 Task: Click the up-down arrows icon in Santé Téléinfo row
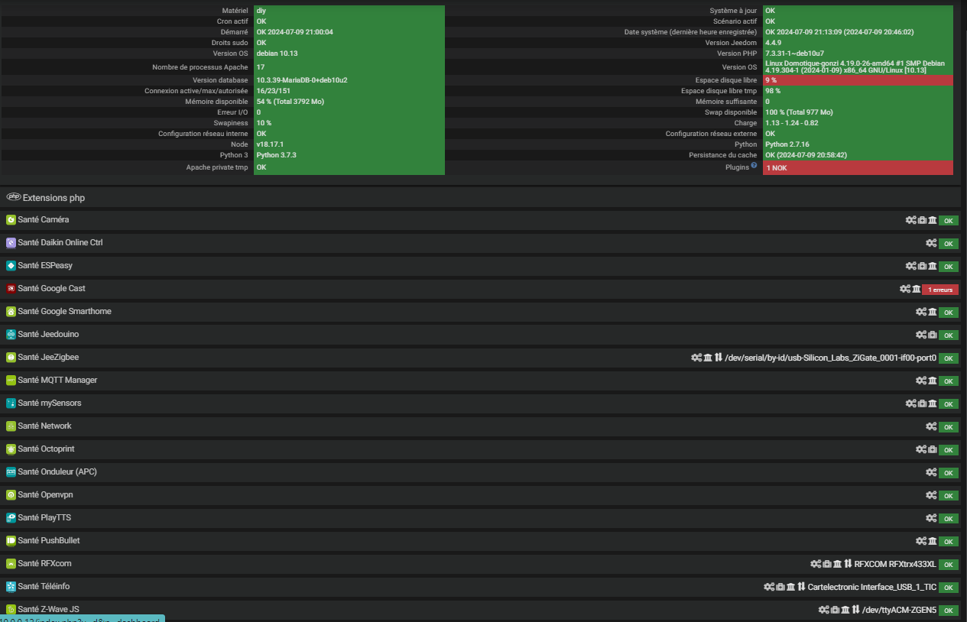click(802, 587)
